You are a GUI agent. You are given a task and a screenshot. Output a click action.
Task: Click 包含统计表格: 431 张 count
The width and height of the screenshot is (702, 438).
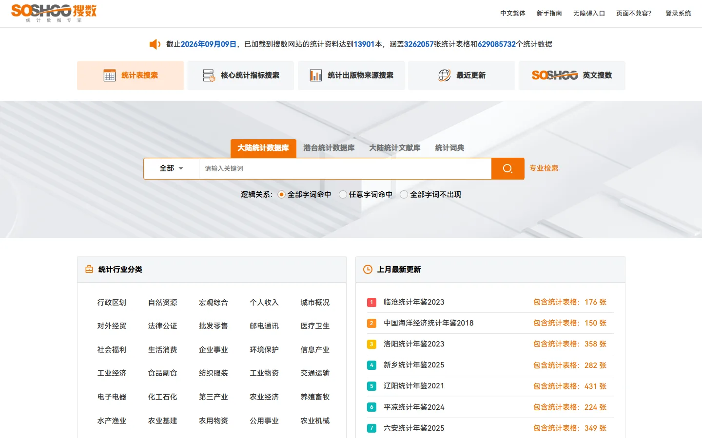tap(570, 386)
